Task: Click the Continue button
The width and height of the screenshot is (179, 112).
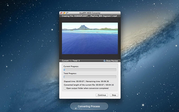Action: tap(102, 95)
